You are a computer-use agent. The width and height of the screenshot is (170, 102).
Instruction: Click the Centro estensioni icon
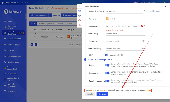point(5,56)
